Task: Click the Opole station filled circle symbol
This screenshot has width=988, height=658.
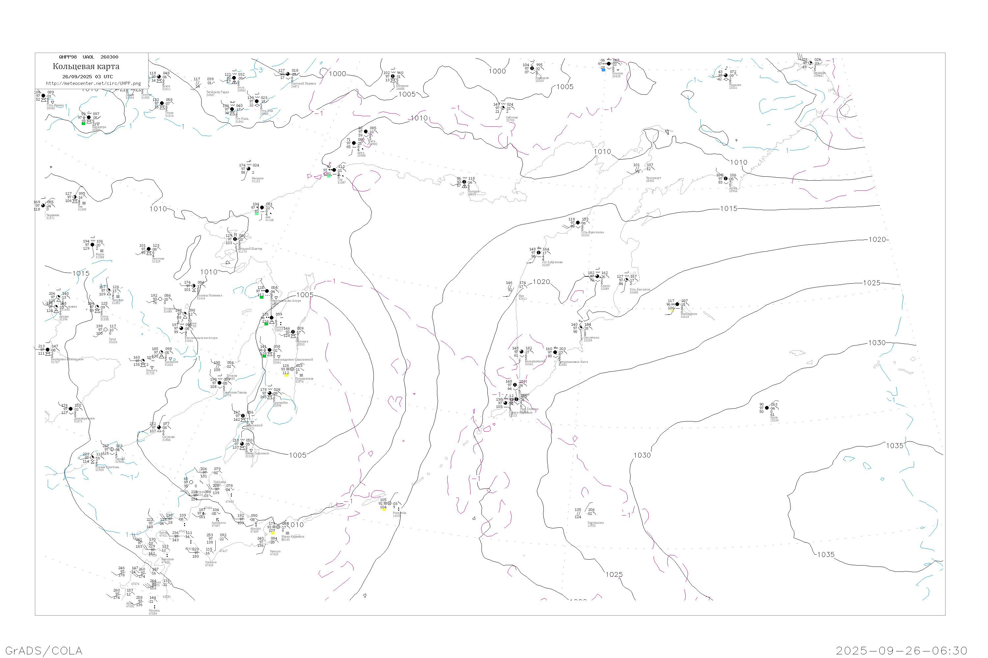Action: [x=767, y=408]
